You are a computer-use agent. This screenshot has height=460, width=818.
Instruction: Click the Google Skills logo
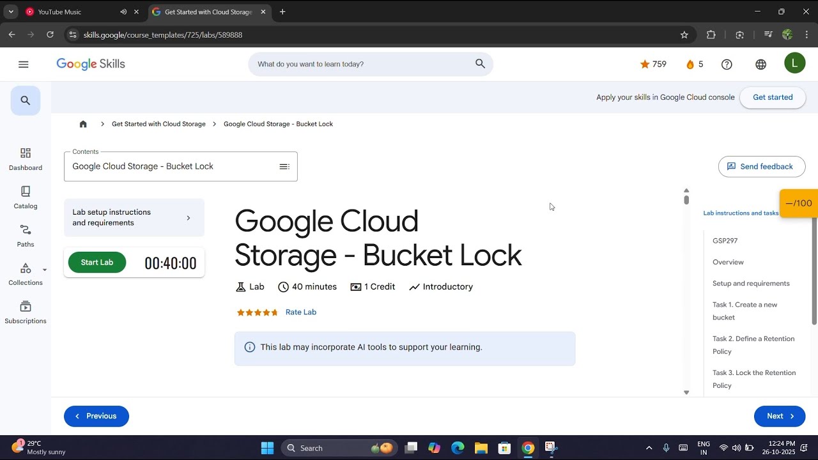(91, 64)
